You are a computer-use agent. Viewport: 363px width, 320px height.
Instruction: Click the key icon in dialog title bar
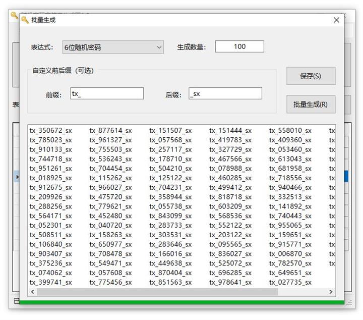pyautogui.click(x=25, y=20)
